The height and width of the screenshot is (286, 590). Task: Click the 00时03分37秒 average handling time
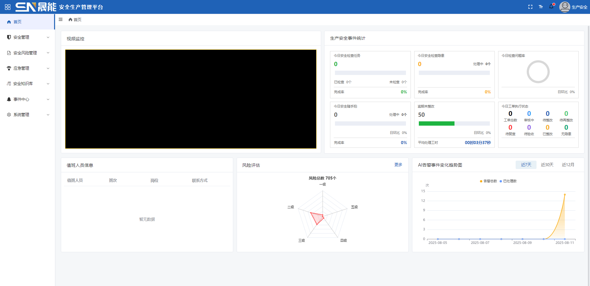(x=478, y=143)
